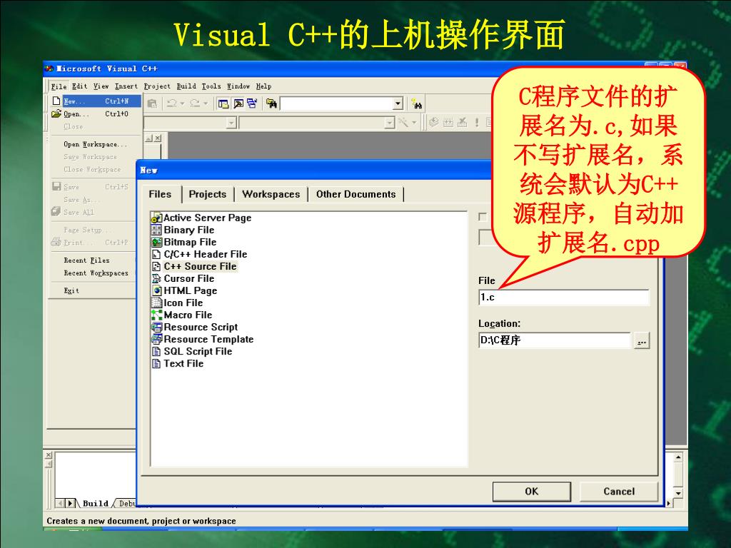Select the Build output tab

[x=95, y=503]
